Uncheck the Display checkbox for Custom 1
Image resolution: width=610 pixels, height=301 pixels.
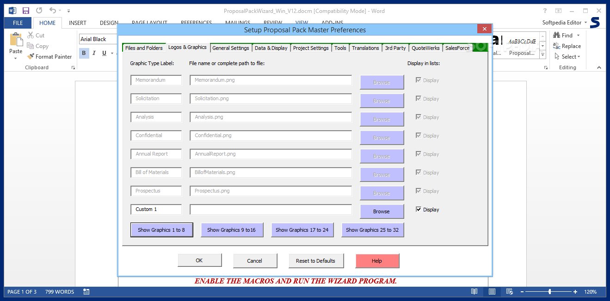pos(419,209)
